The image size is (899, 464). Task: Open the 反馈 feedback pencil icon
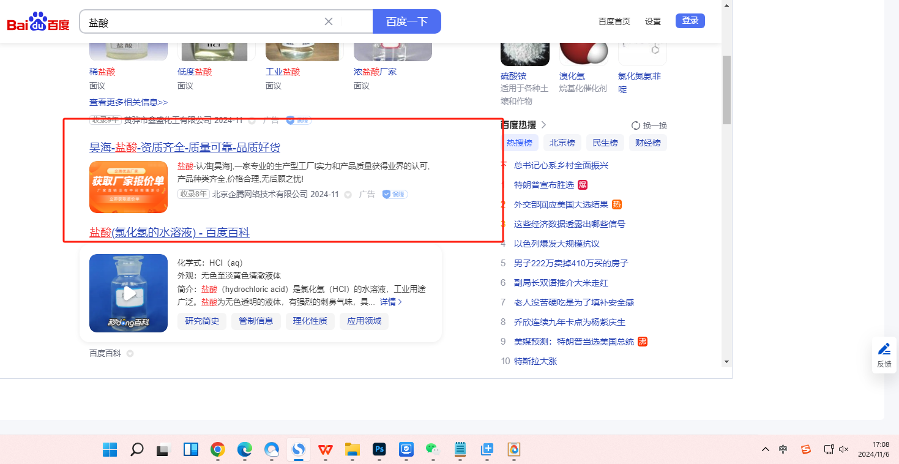click(884, 350)
